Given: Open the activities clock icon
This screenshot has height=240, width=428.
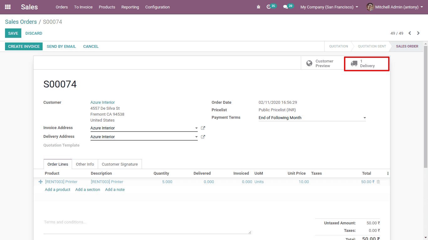Looking at the screenshot, I should [x=269, y=7].
